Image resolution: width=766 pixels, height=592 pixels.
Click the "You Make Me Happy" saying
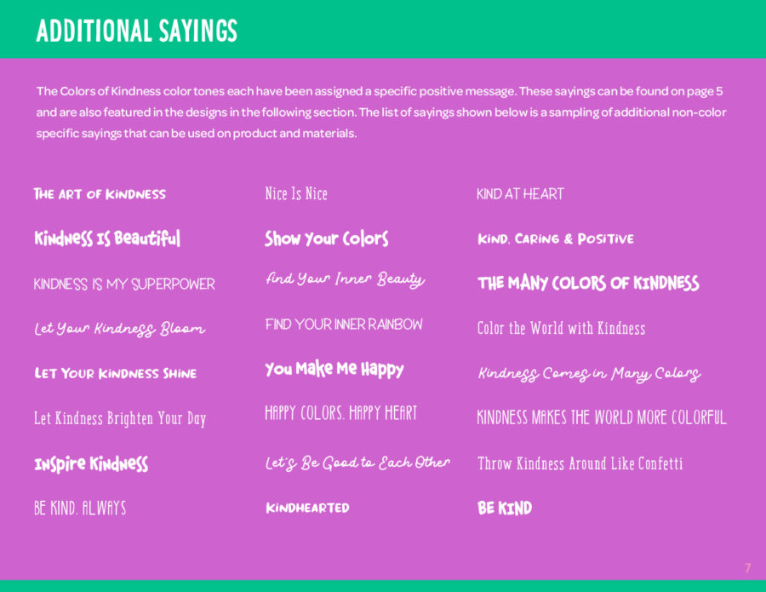[x=334, y=369]
